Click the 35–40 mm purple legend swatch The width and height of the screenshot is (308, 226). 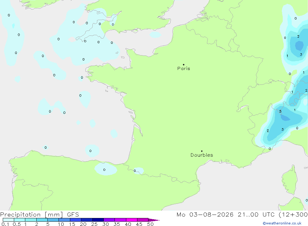pos(120,220)
